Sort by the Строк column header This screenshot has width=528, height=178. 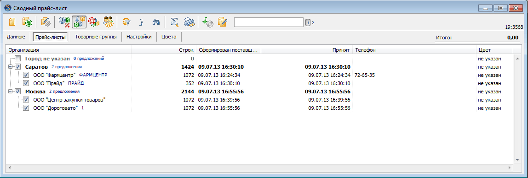tap(163, 50)
